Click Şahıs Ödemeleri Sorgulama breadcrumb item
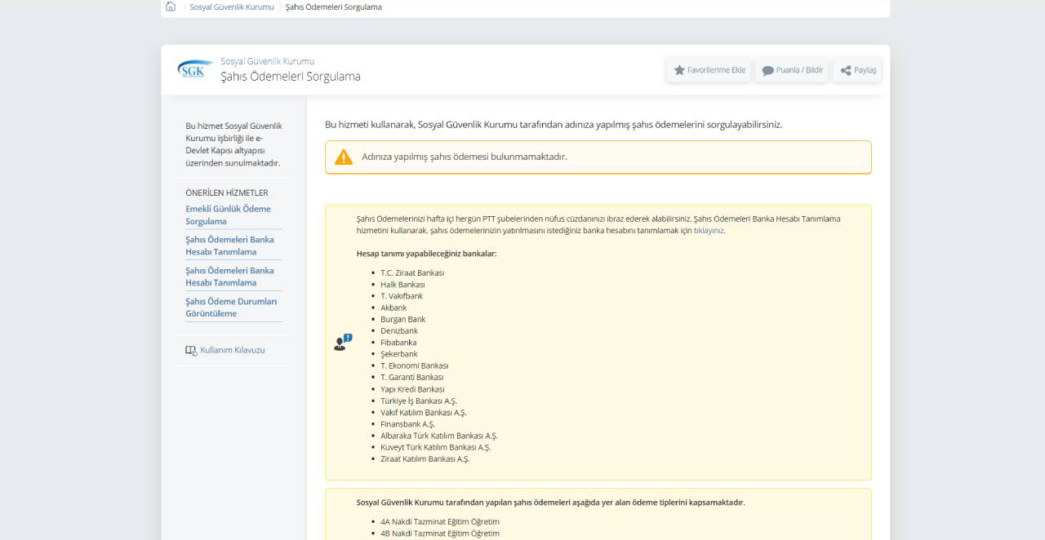The height and width of the screenshot is (540, 1045). (333, 7)
